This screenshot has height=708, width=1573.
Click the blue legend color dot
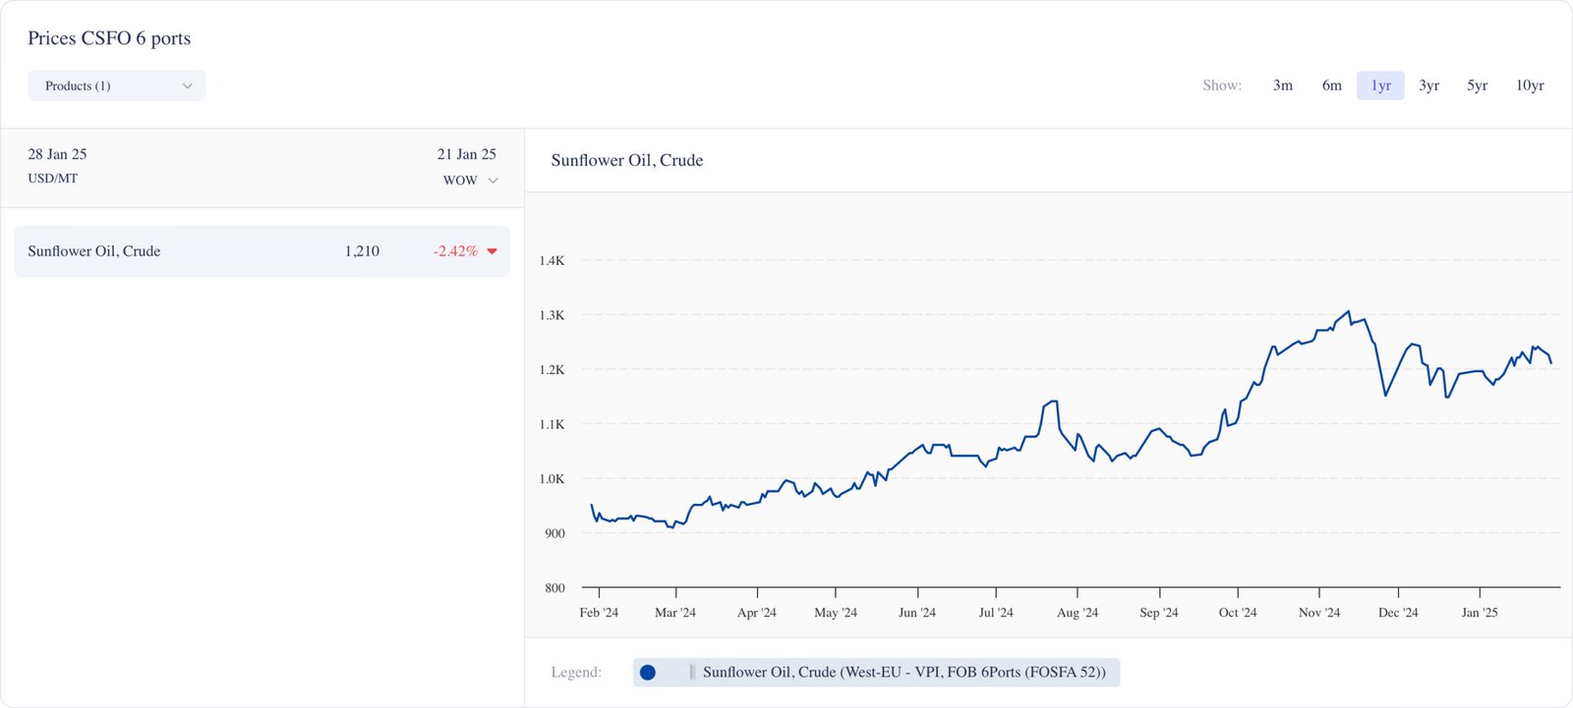648,673
